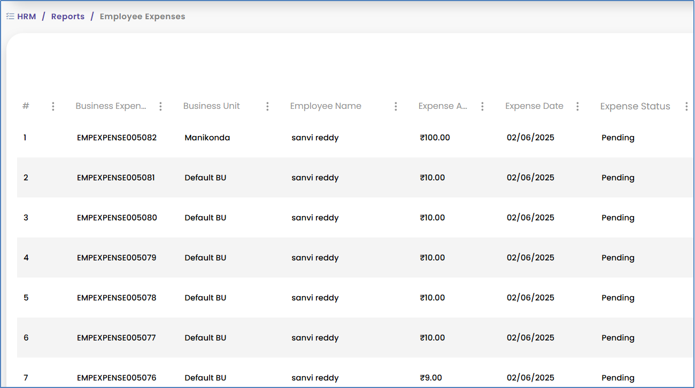Click the Manikonda business unit cell
This screenshot has height=388, width=695.
point(207,138)
